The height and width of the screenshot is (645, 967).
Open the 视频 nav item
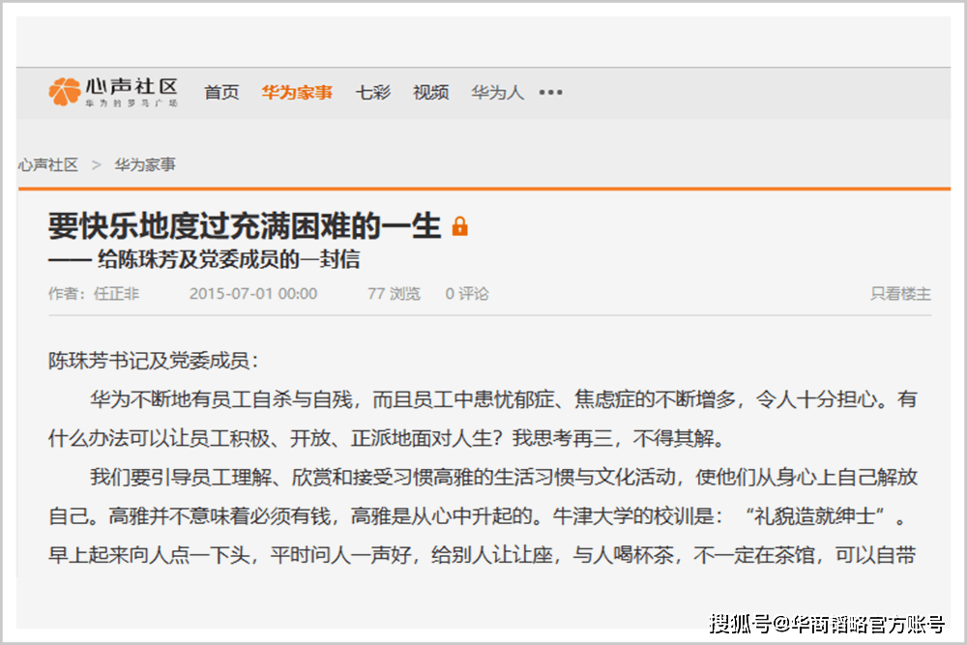[430, 93]
